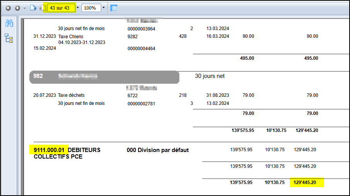Click '000 Division par défaut' label
The image size is (350, 196).
(x=158, y=150)
